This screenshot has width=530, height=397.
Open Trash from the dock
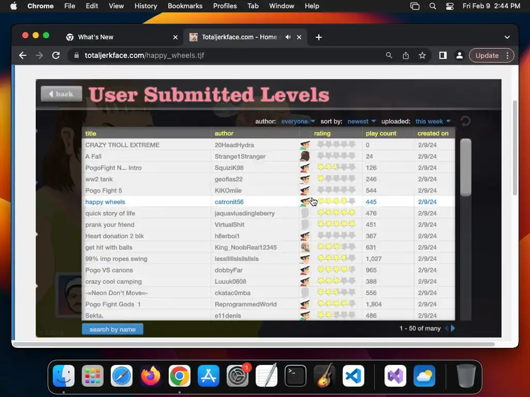(x=466, y=376)
